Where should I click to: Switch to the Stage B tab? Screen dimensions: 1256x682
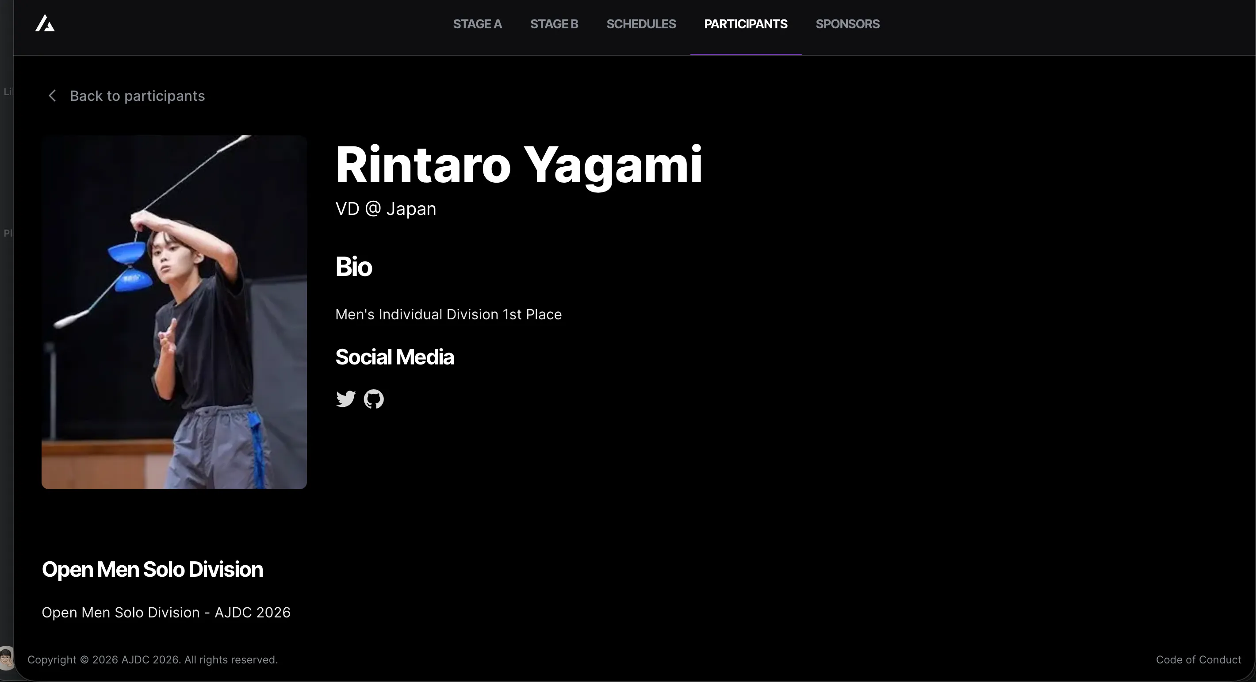554,24
